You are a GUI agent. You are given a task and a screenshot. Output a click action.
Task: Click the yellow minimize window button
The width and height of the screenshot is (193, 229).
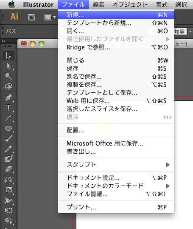(33, 44)
